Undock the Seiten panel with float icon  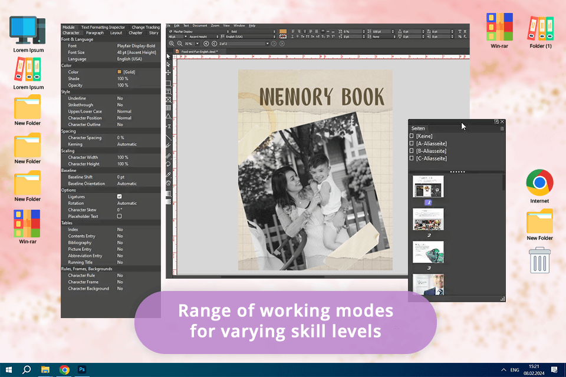tap(496, 122)
